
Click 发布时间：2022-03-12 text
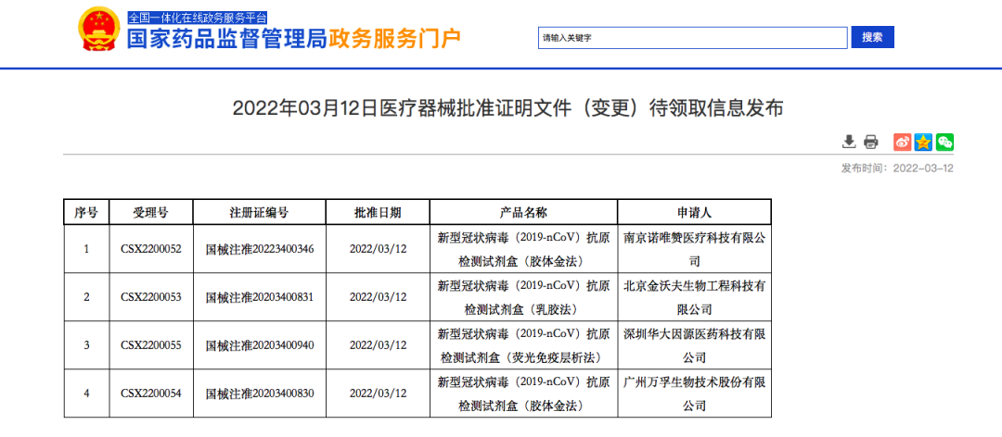897,169
